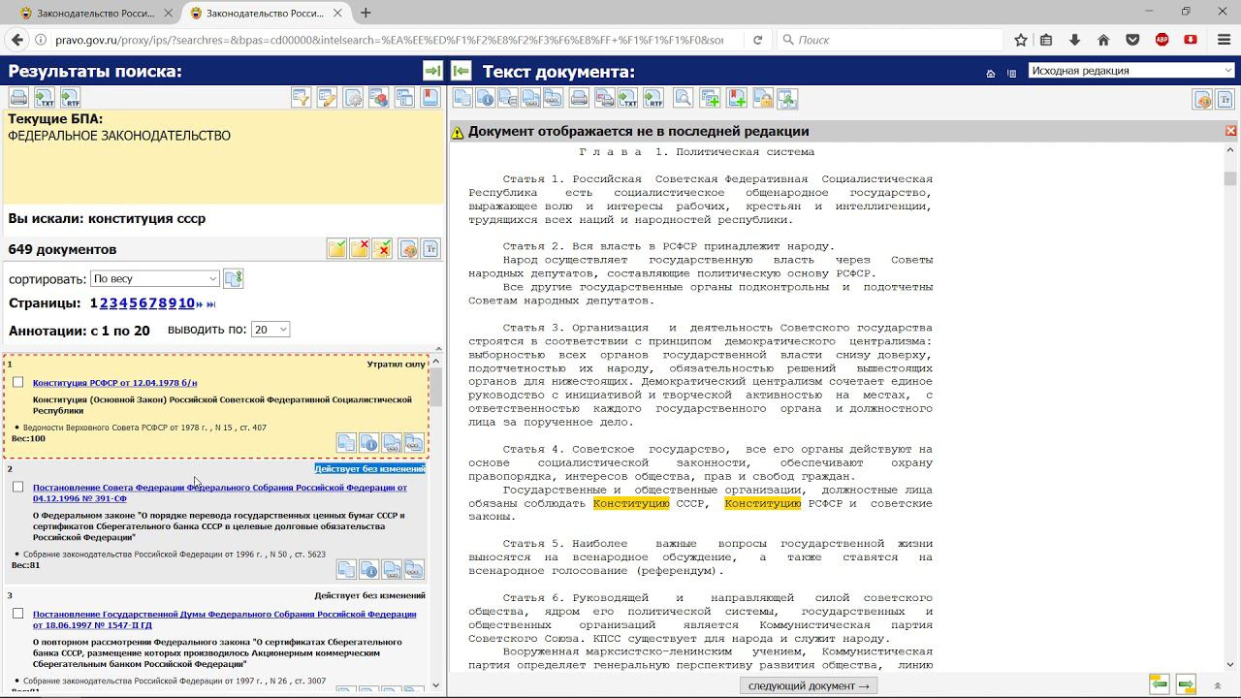Close the not-latest-edition warning bar
Image resolution: width=1241 pixels, height=698 pixels.
pos(1230,131)
